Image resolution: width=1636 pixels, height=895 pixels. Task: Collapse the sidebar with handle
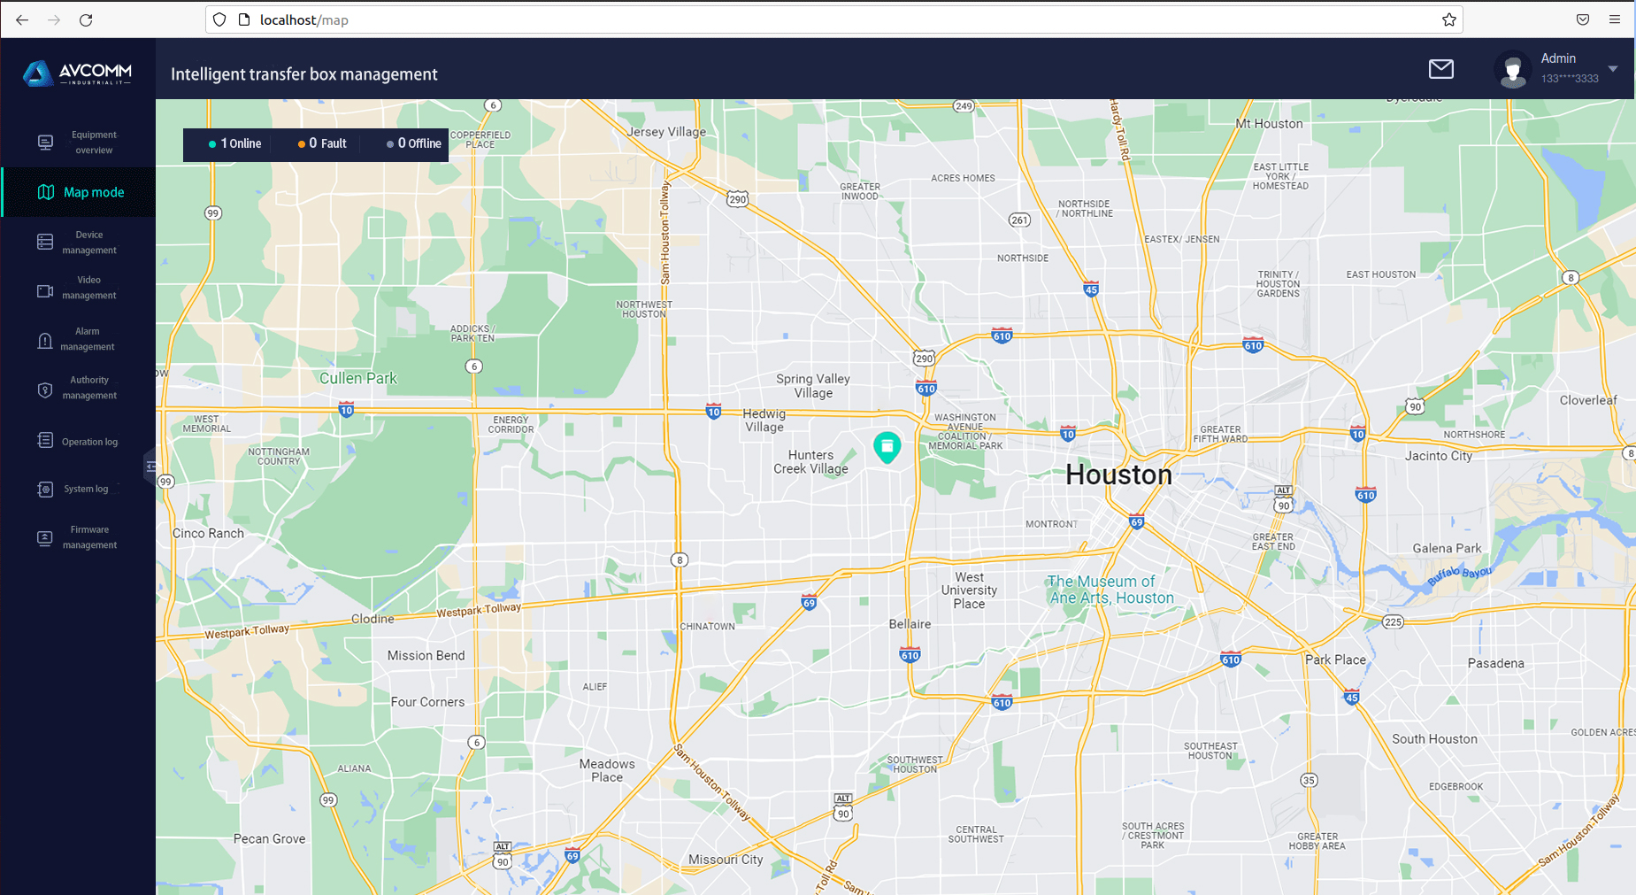tap(150, 466)
